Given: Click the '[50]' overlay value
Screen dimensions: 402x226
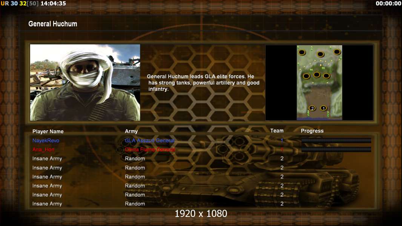Looking at the screenshot, I should coord(32,4).
